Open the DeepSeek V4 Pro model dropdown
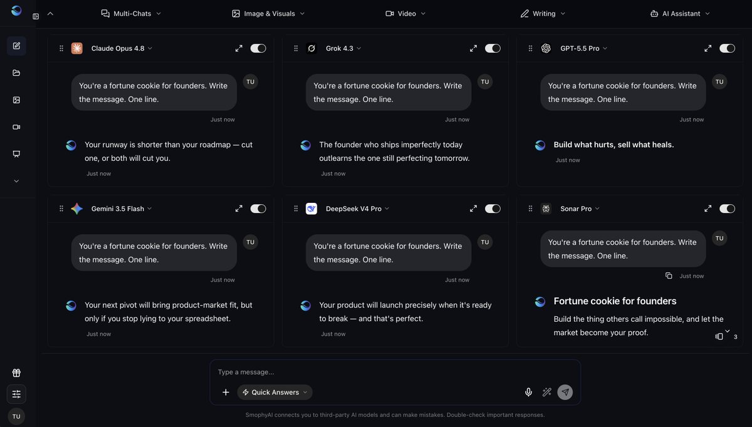This screenshot has width=752, height=427. click(357, 208)
